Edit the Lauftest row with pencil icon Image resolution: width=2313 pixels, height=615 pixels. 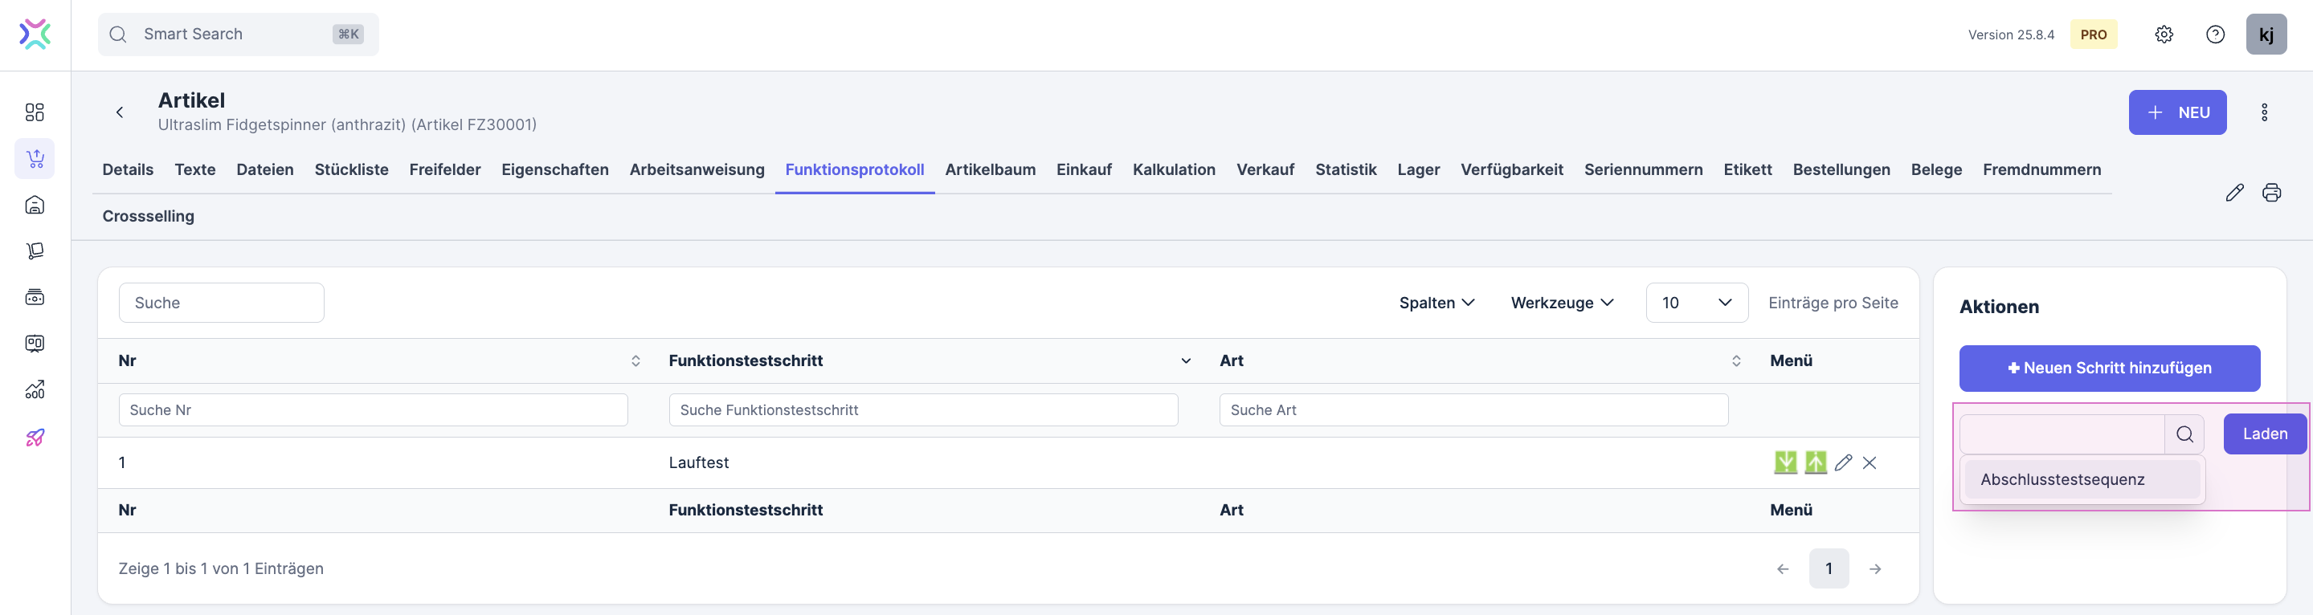pyautogui.click(x=1843, y=462)
